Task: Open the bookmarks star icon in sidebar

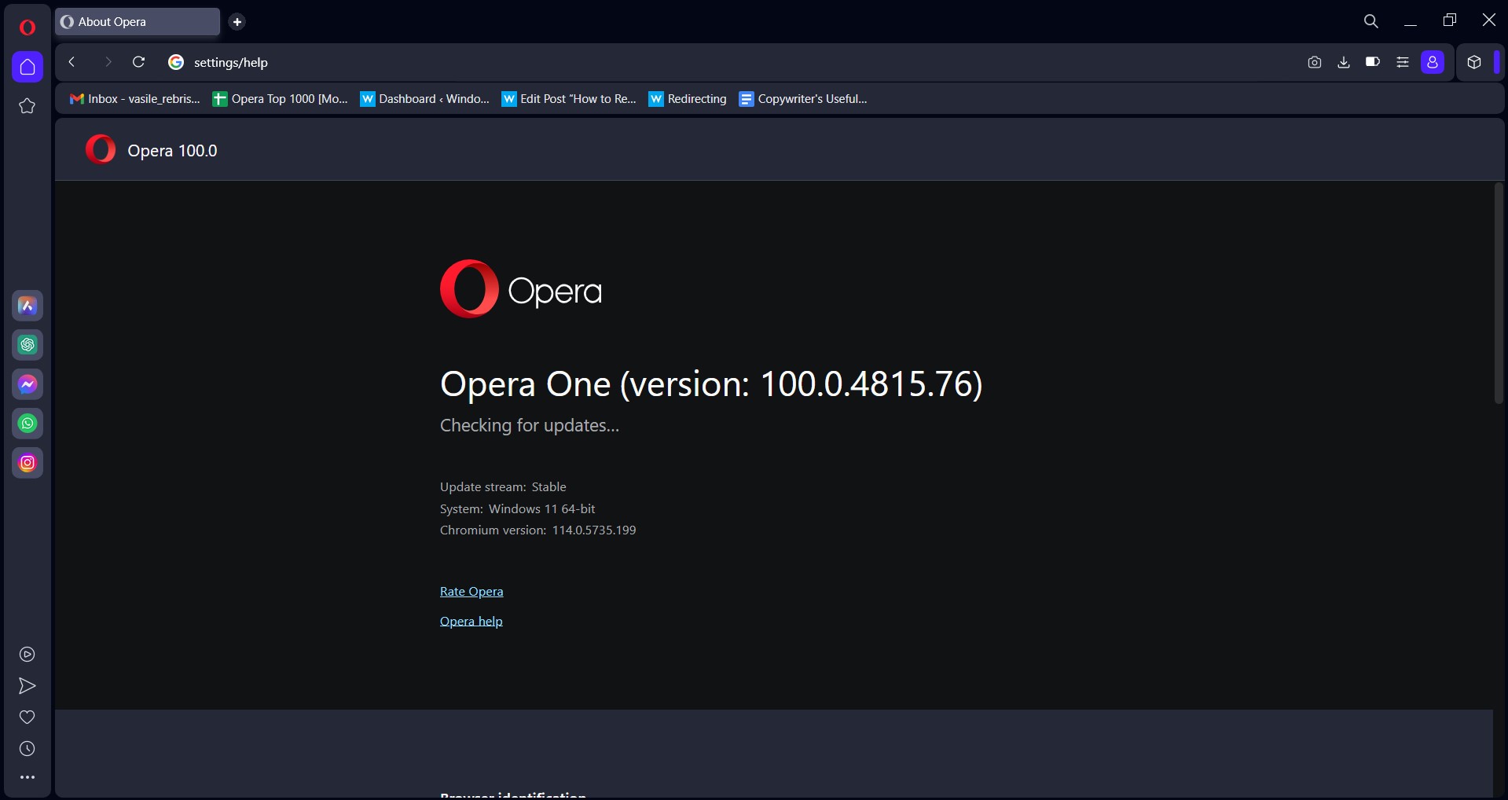Action: (28, 106)
